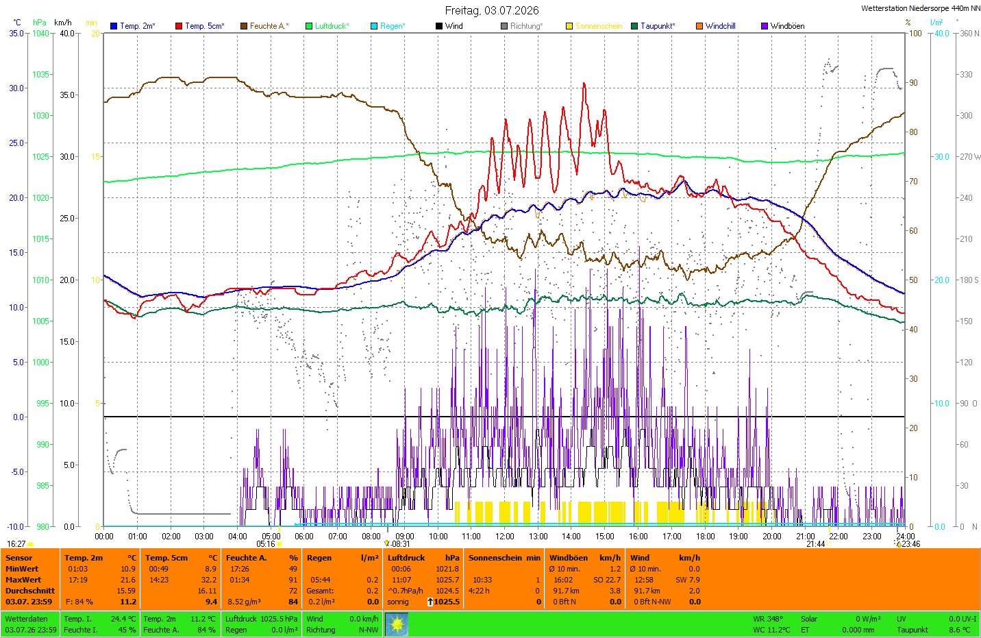Click the chart title Freitag, 03.07.2026

[x=492, y=10]
